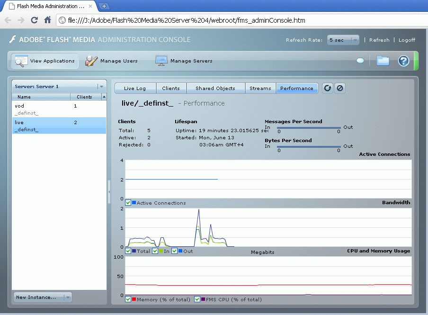Click the purple FMS CPU color swatch
The width and height of the screenshot is (428, 315).
point(203,299)
